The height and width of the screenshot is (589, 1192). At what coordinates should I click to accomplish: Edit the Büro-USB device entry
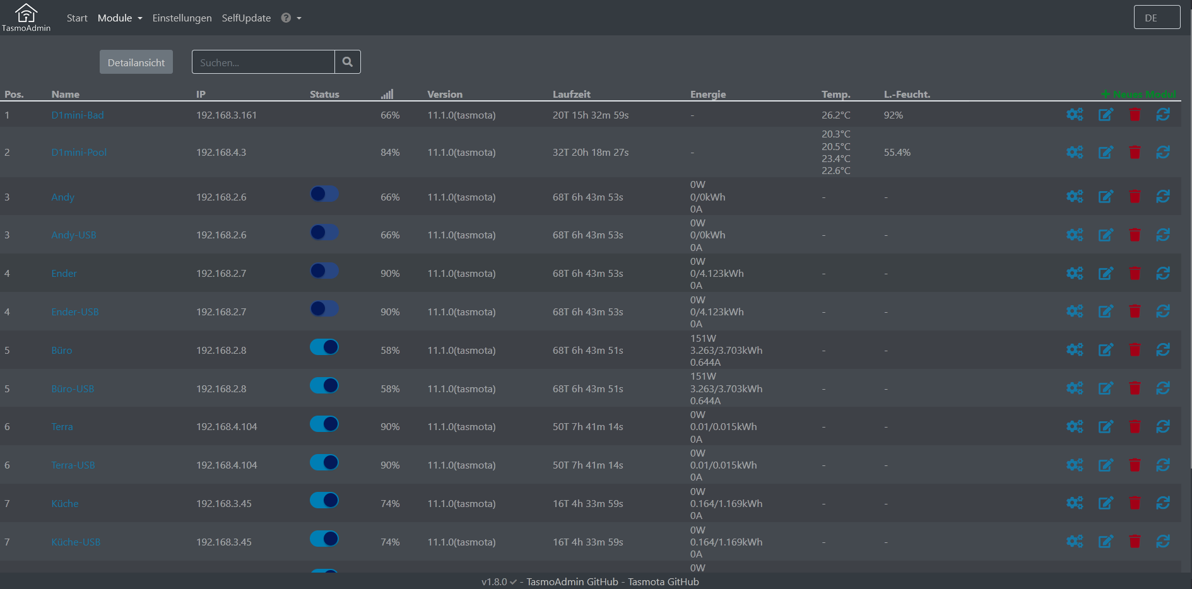click(x=1106, y=388)
